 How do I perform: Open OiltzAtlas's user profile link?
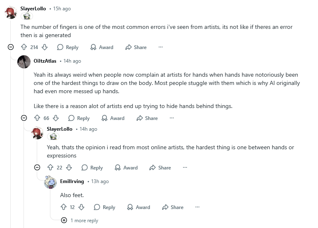(x=45, y=61)
